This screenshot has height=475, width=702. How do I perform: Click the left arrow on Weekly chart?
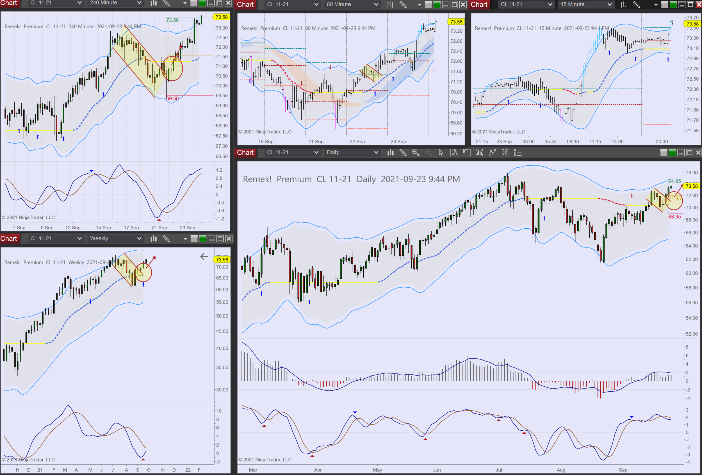pos(204,257)
